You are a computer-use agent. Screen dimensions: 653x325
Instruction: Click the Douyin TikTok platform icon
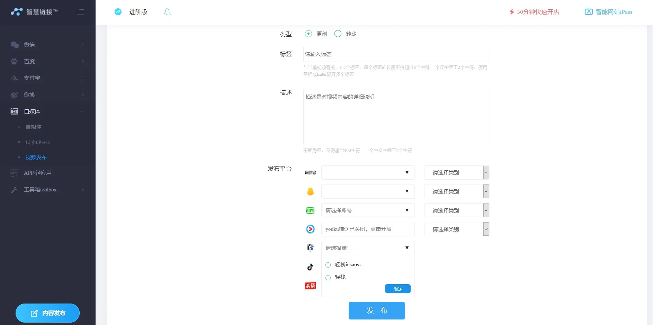[x=310, y=267]
